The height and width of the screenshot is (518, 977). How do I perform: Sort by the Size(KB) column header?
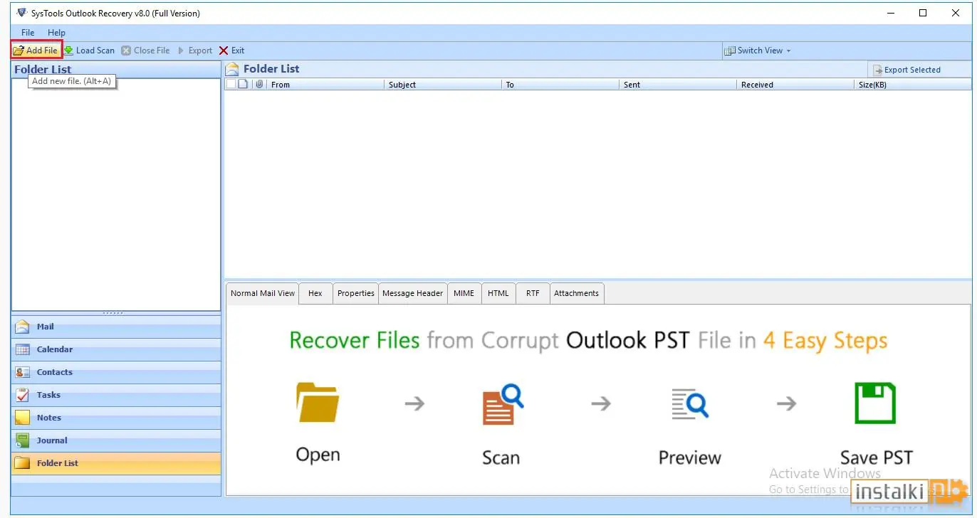click(913, 85)
